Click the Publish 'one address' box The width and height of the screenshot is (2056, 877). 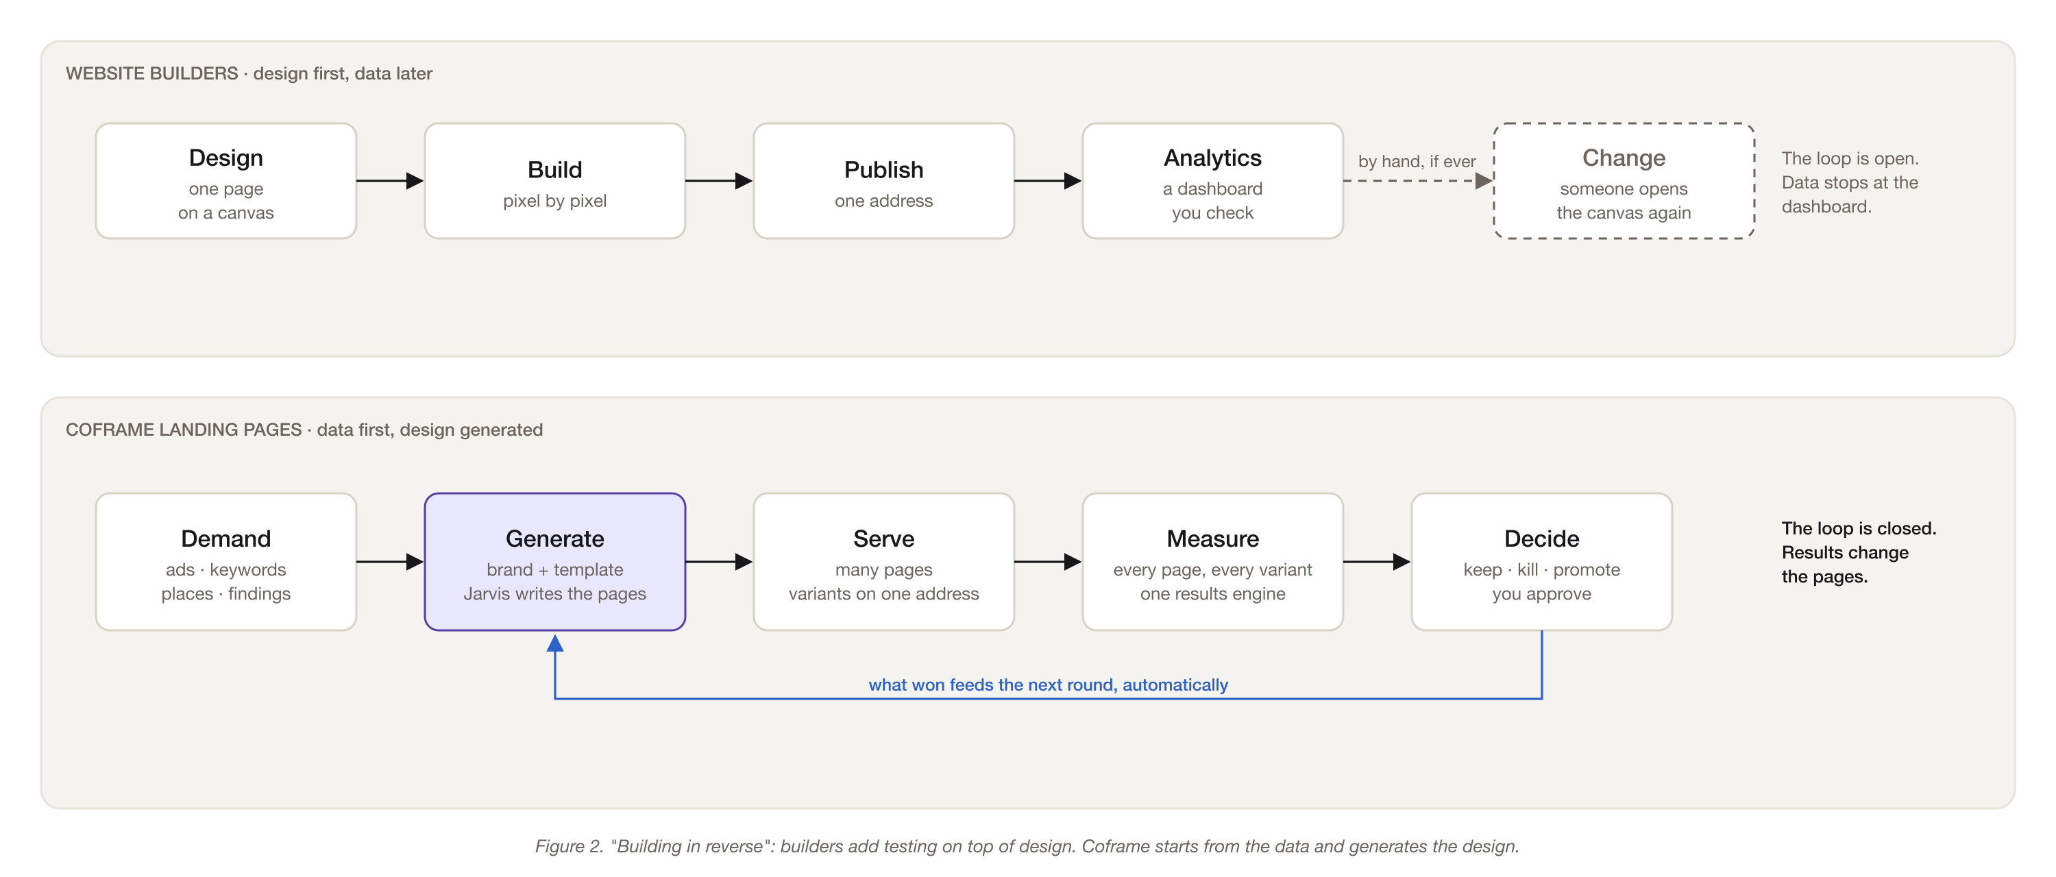tap(883, 181)
